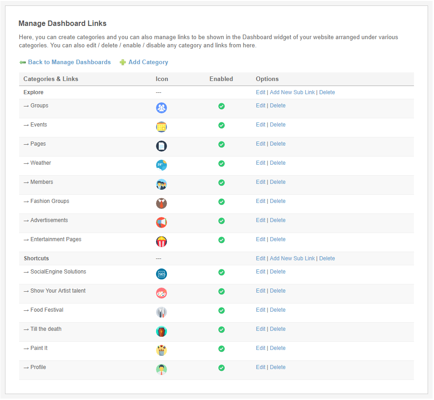Click the Paint It brushes icon
The width and height of the screenshot is (434, 400).
[161, 350]
